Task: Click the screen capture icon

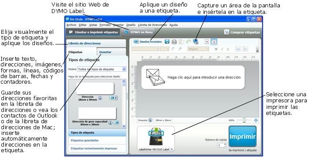Action: click(196, 42)
